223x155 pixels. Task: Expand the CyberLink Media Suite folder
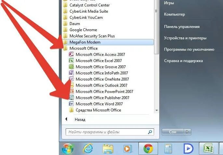point(89,11)
